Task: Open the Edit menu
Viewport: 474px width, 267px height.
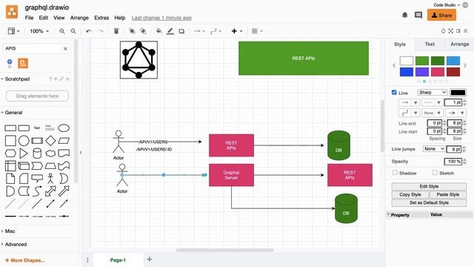Action: (x=44, y=18)
